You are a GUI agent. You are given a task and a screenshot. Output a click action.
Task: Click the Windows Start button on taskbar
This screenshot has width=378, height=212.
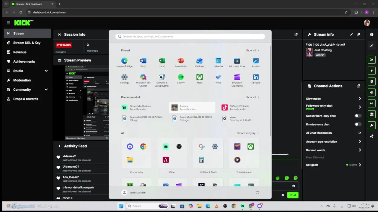[x=121, y=206]
